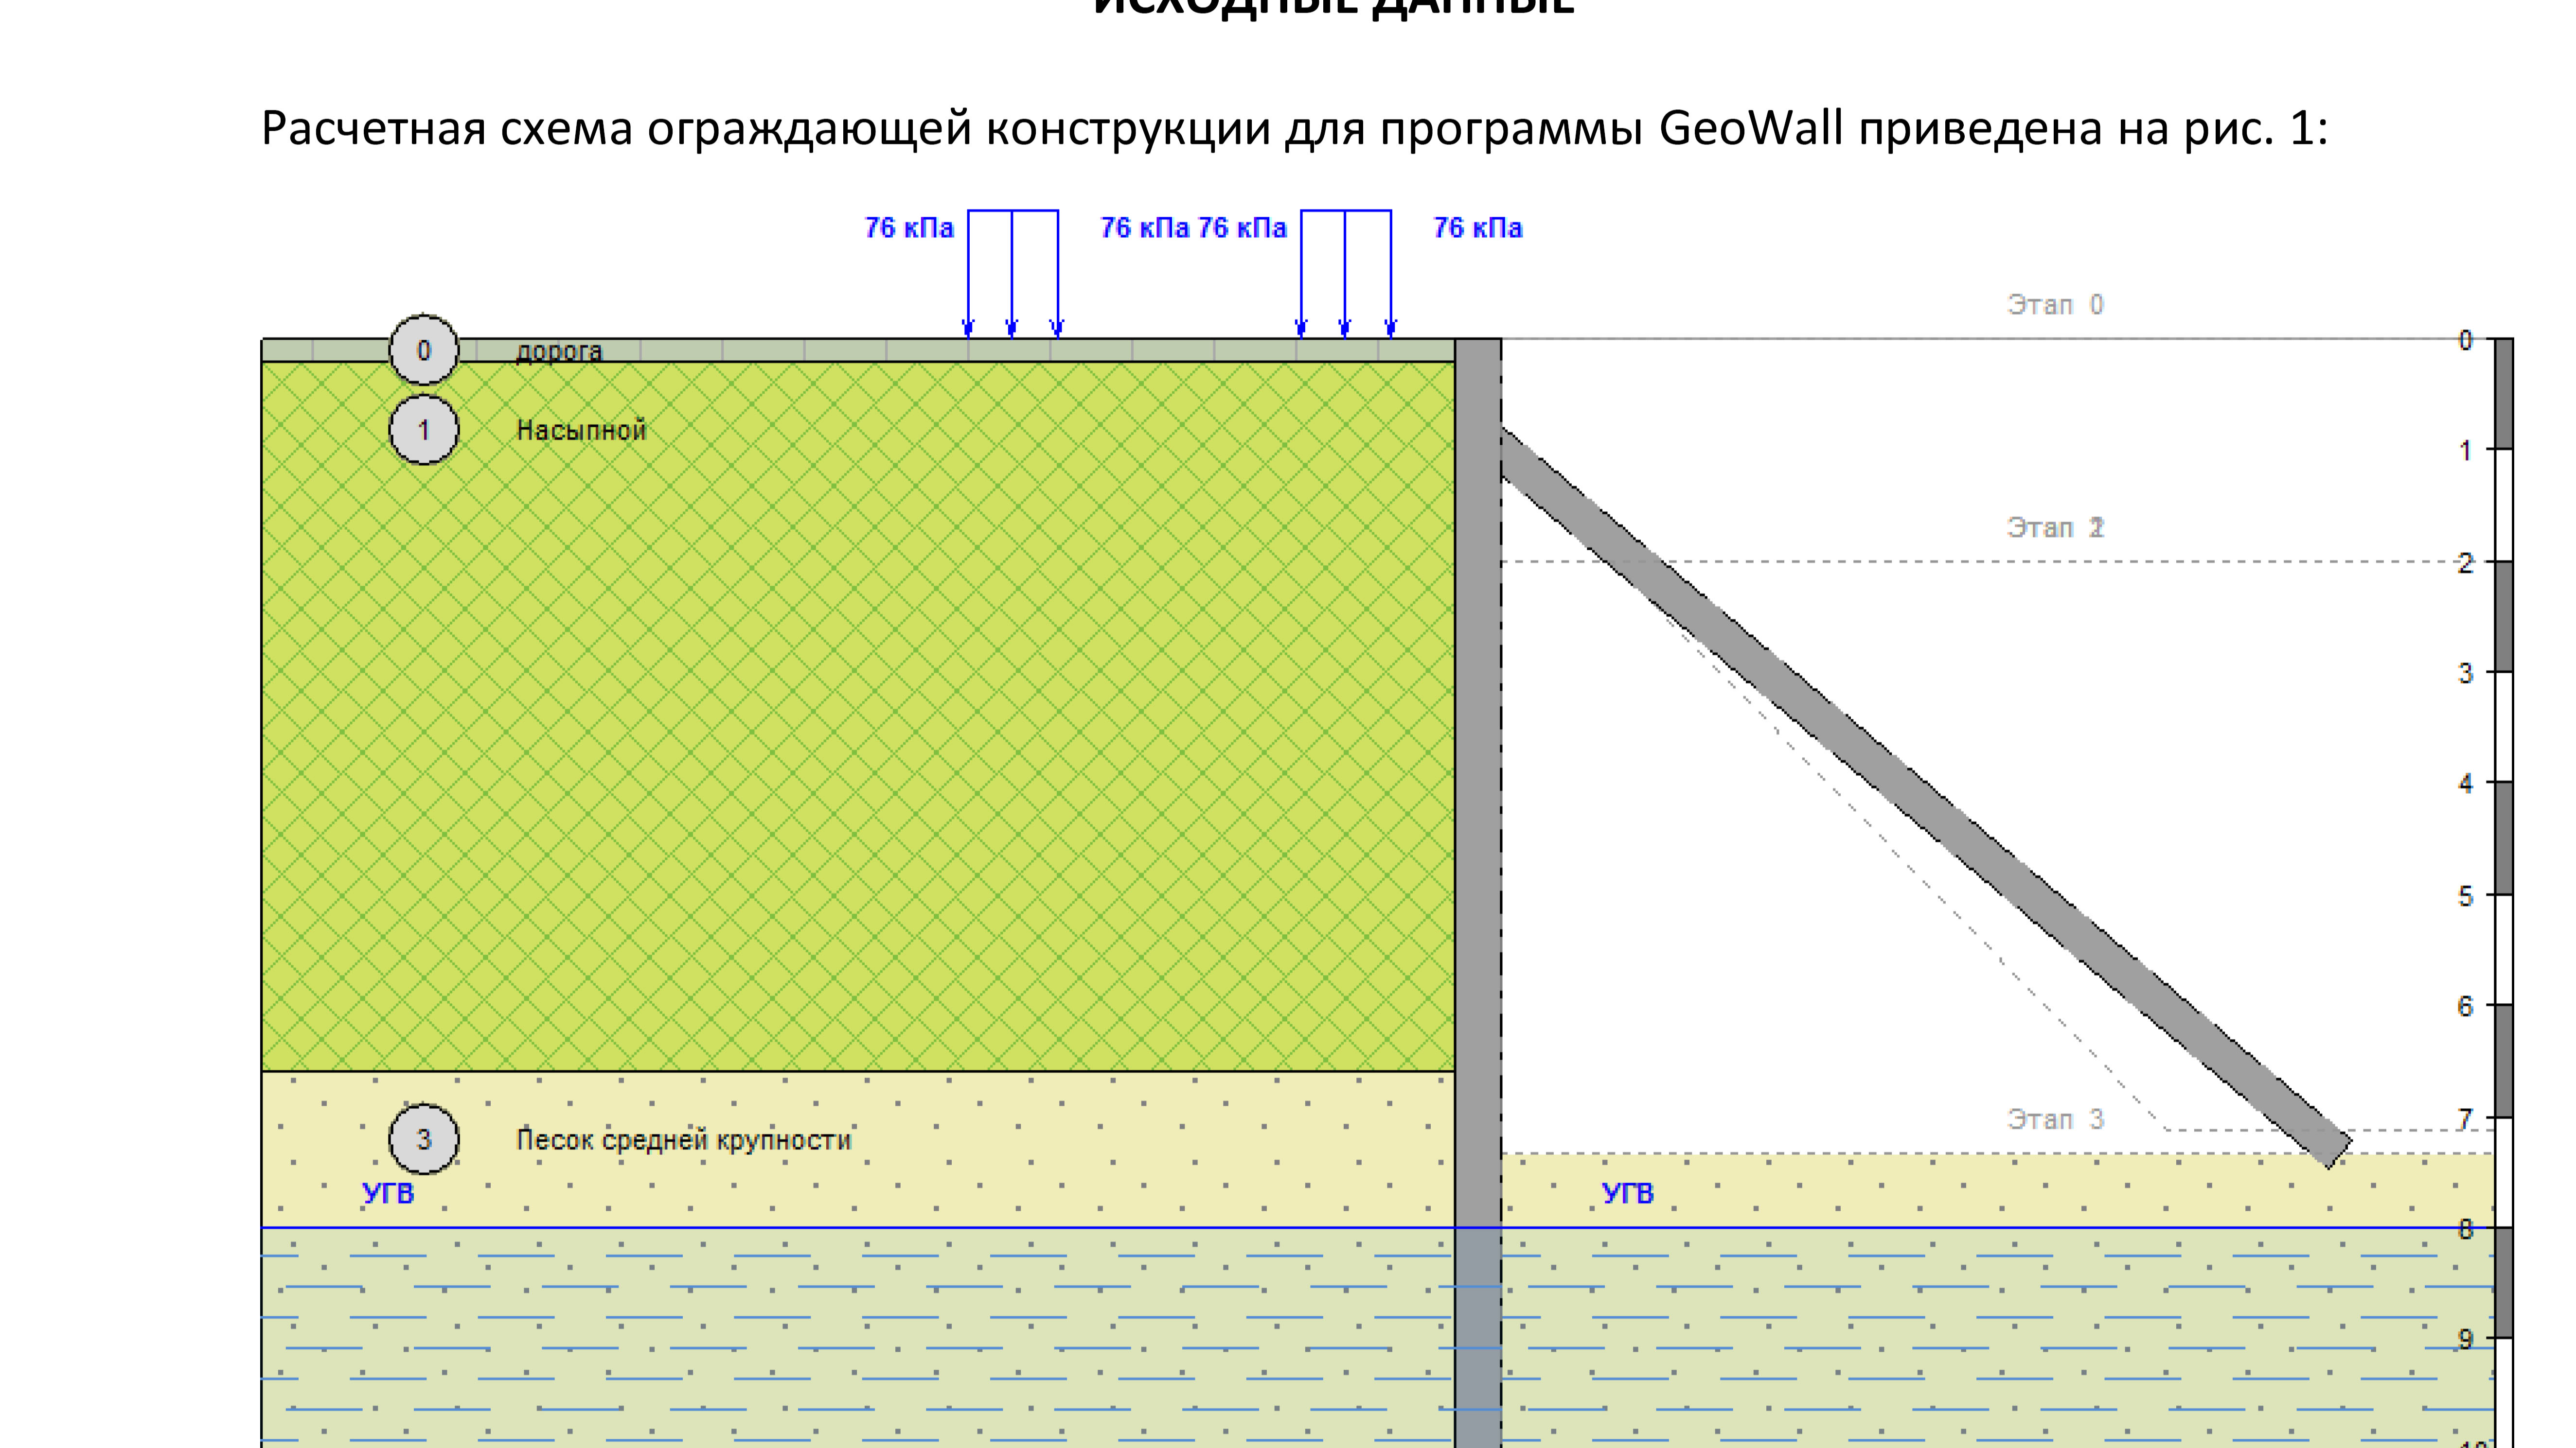The height and width of the screenshot is (1448, 2576).
Task: Click the leftmost '76 кПа' load label
Action: tap(909, 228)
